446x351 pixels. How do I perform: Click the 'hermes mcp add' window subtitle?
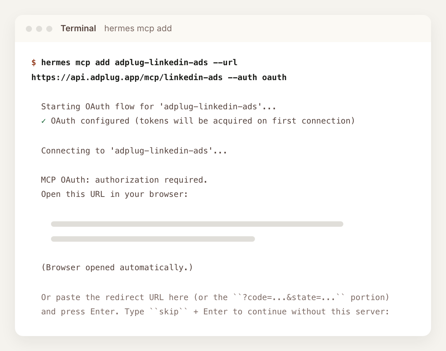(138, 29)
